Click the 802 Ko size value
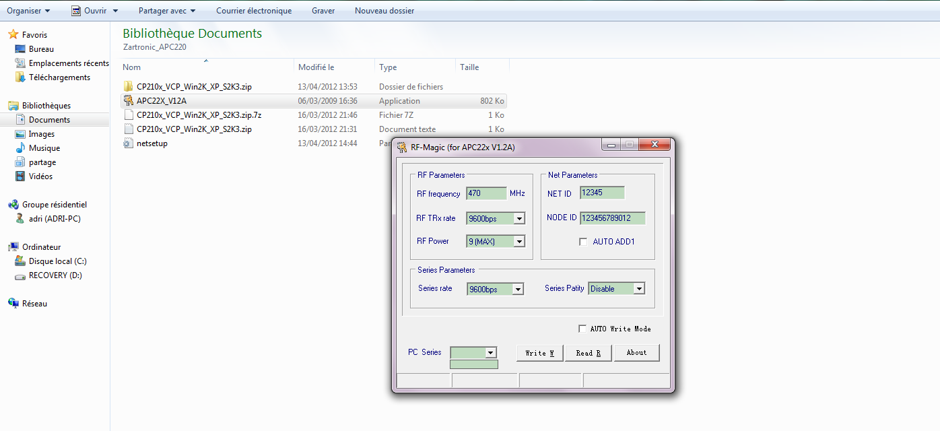Screen dimensions: 940x431 coord(492,100)
